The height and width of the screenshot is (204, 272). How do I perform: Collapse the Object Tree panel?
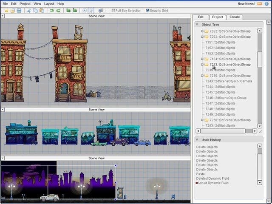(x=197, y=25)
